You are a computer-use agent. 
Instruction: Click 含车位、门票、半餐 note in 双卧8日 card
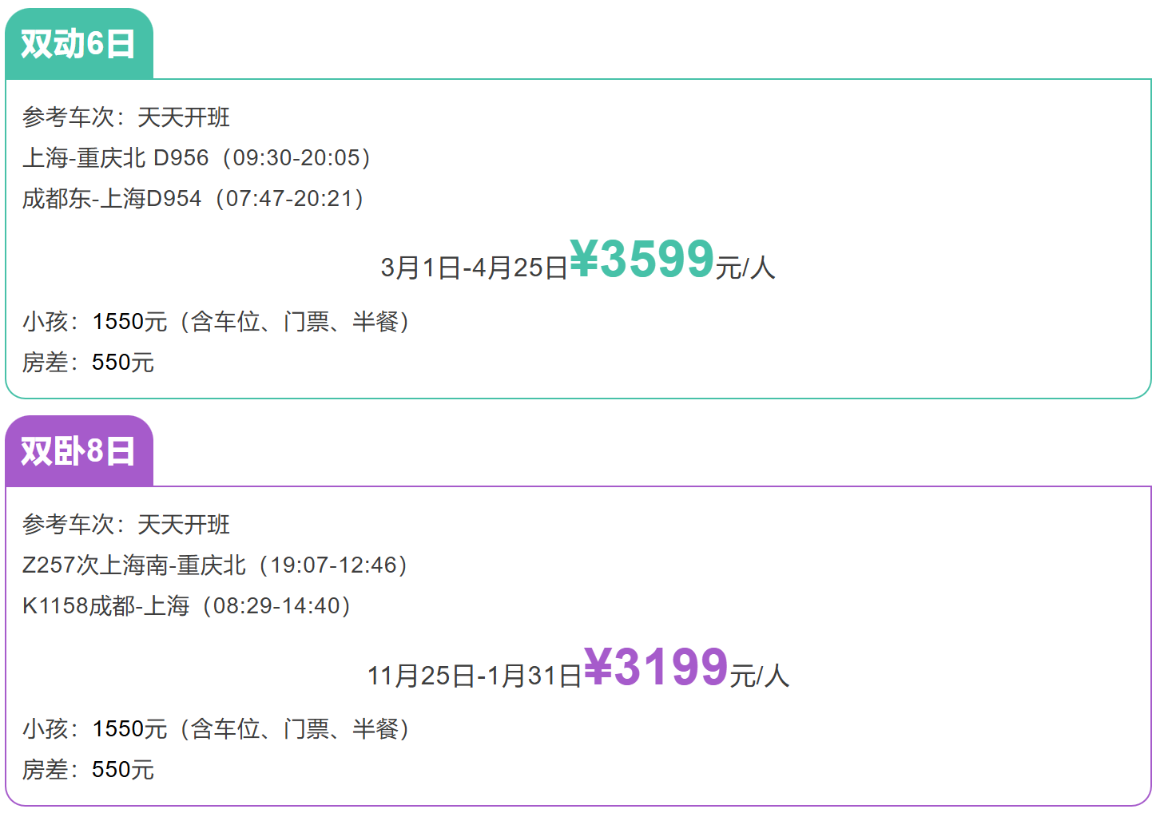coord(295,729)
